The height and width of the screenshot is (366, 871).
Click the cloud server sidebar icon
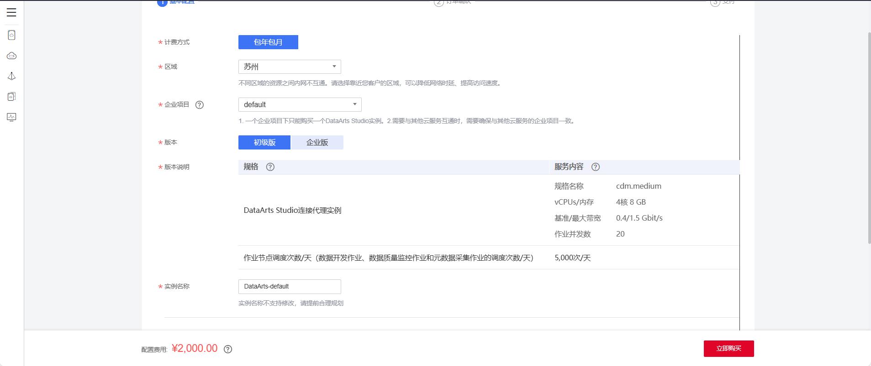click(12, 35)
